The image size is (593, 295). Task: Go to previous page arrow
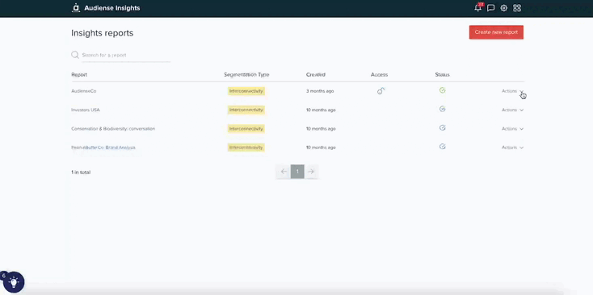(284, 172)
